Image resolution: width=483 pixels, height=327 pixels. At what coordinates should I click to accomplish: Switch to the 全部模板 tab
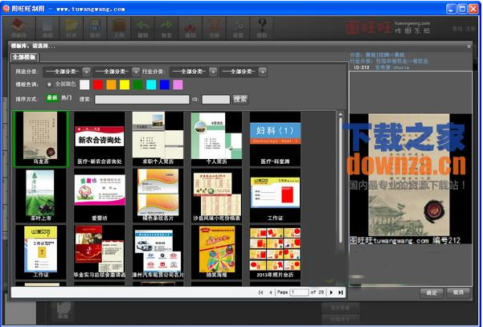[24, 57]
